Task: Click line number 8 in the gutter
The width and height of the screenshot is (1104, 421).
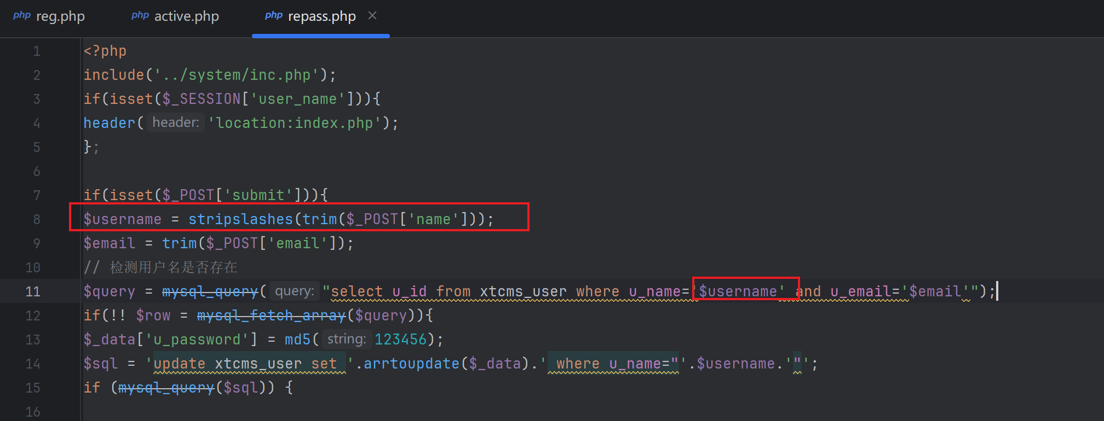Action: tap(37, 219)
